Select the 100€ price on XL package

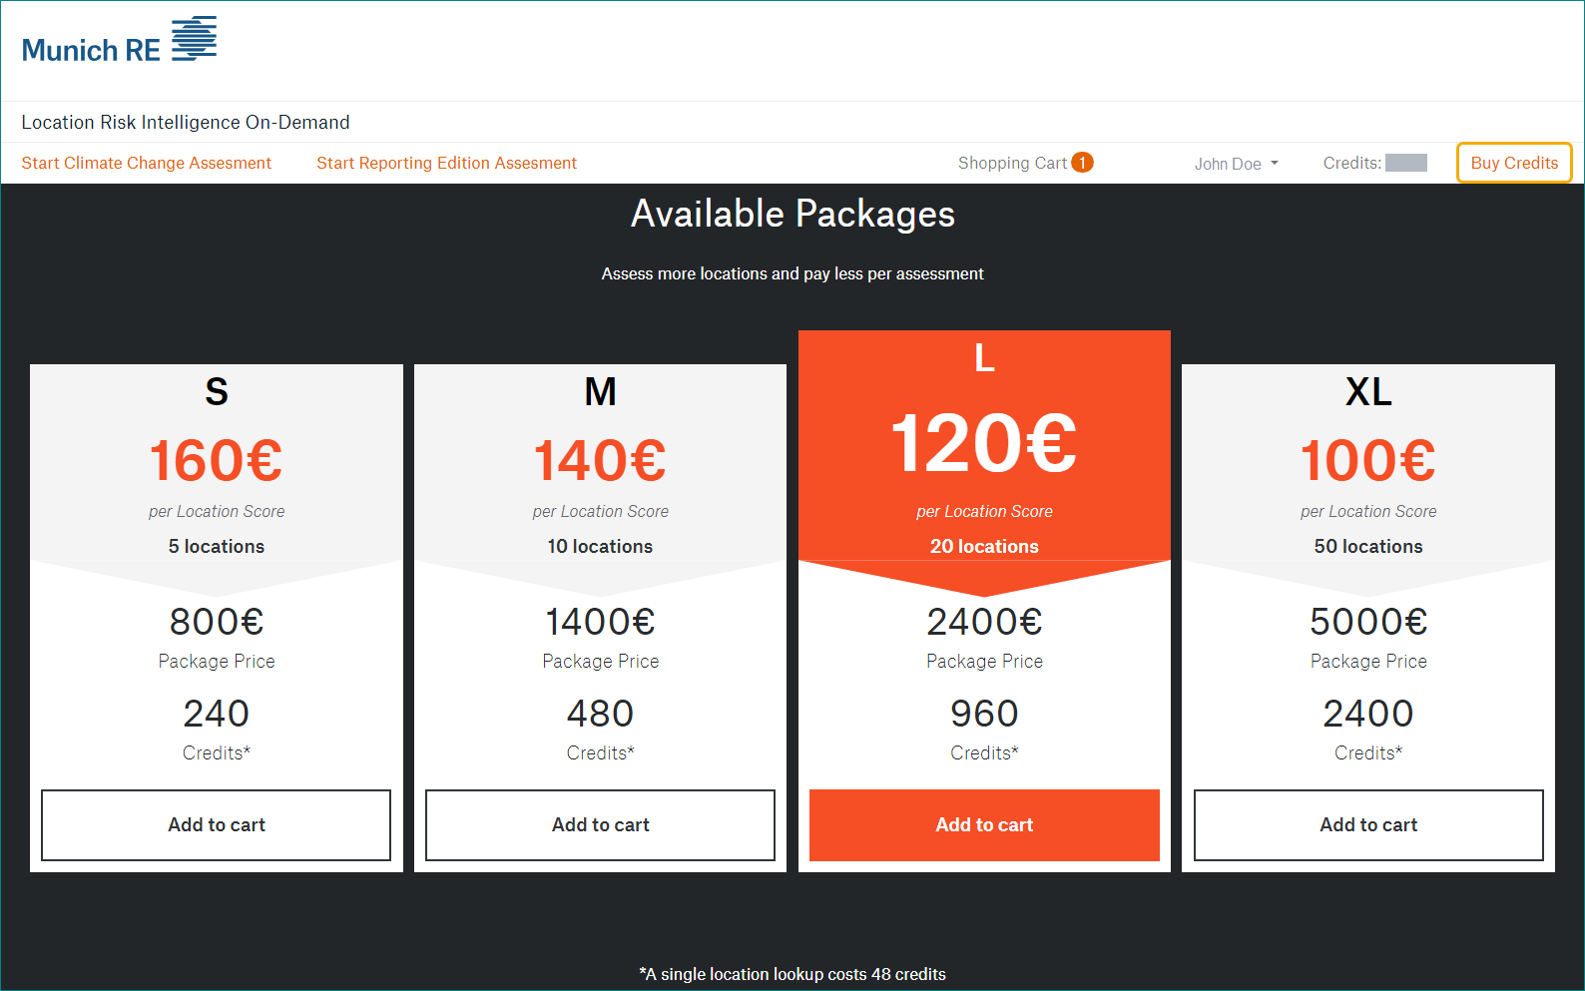pos(1368,460)
